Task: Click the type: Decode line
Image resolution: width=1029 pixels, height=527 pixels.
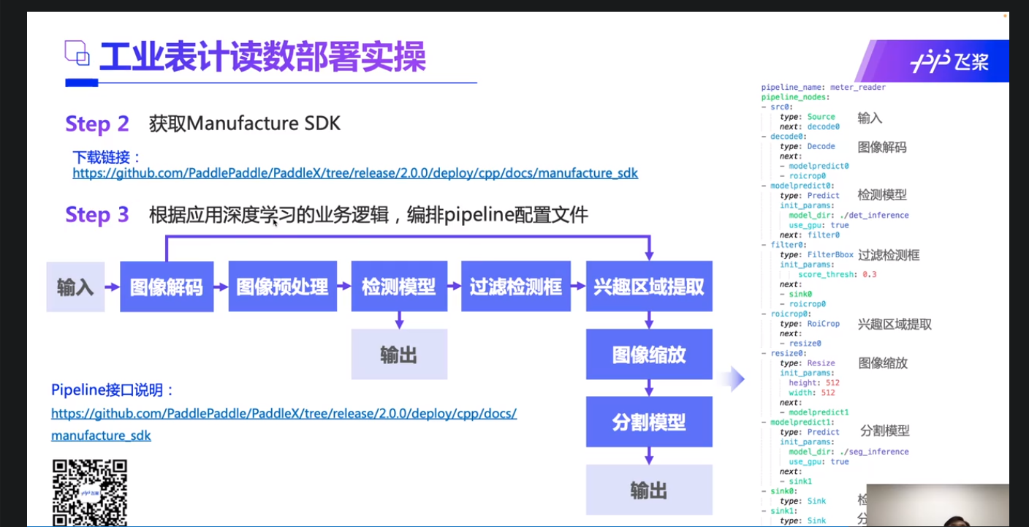Action: pos(808,146)
